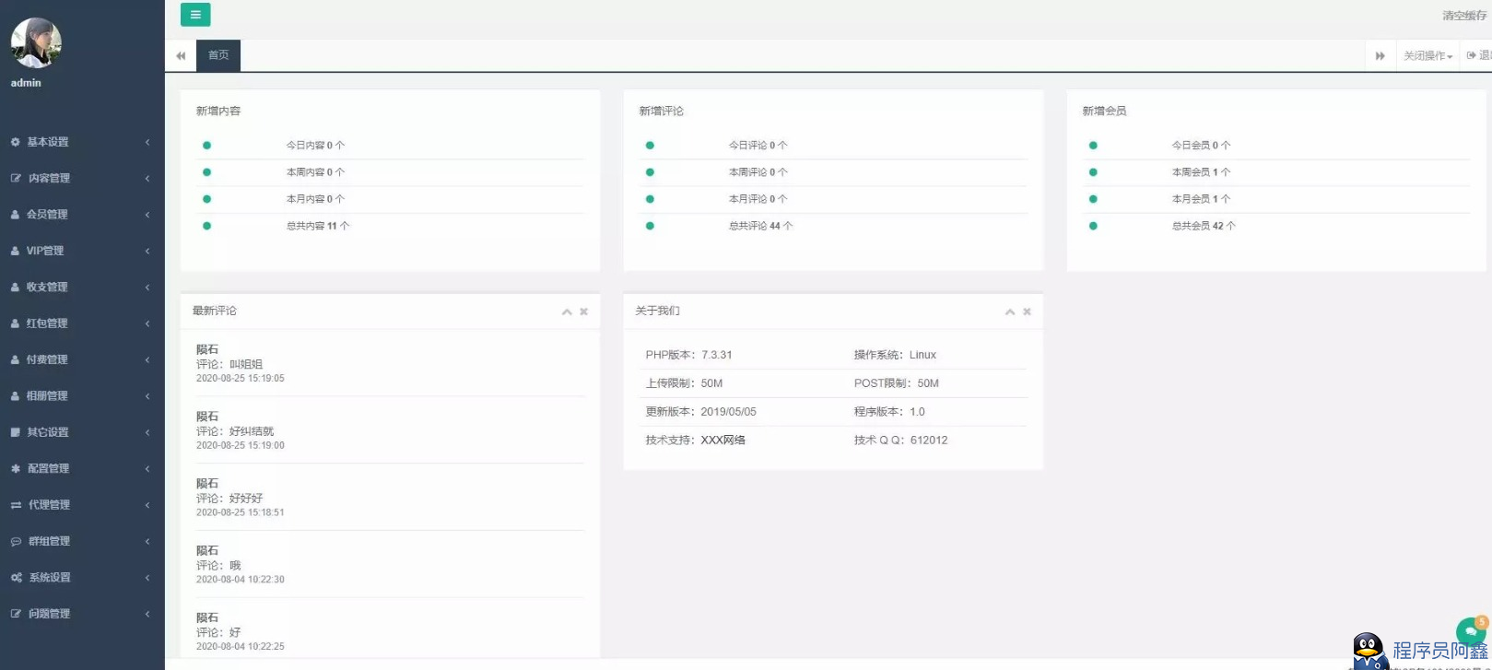Screen dimensions: 1492x670
Task: Click comment timestamp 2020-08-04 10:22:30
Action: [x=241, y=580]
